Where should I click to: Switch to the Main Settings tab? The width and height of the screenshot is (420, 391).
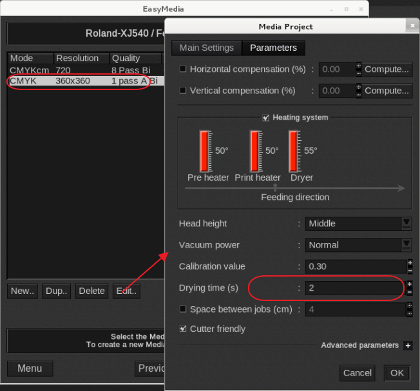(x=206, y=48)
